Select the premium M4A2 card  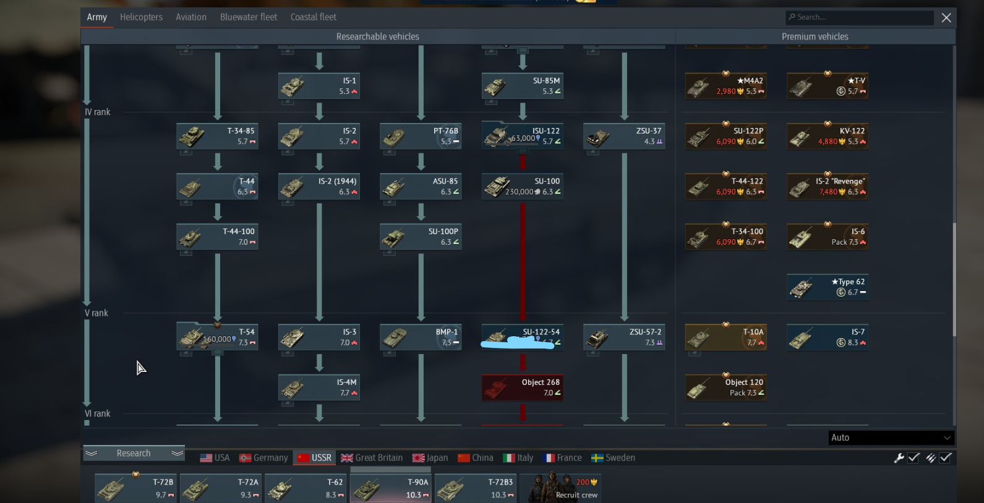click(x=726, y=86)
